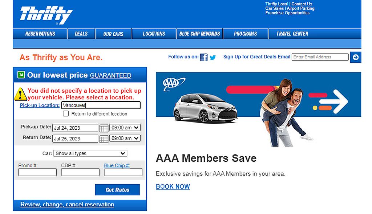The image size is (372, 214).
Task: Submit email with the arrow button
Action: (x=355, y=57)
